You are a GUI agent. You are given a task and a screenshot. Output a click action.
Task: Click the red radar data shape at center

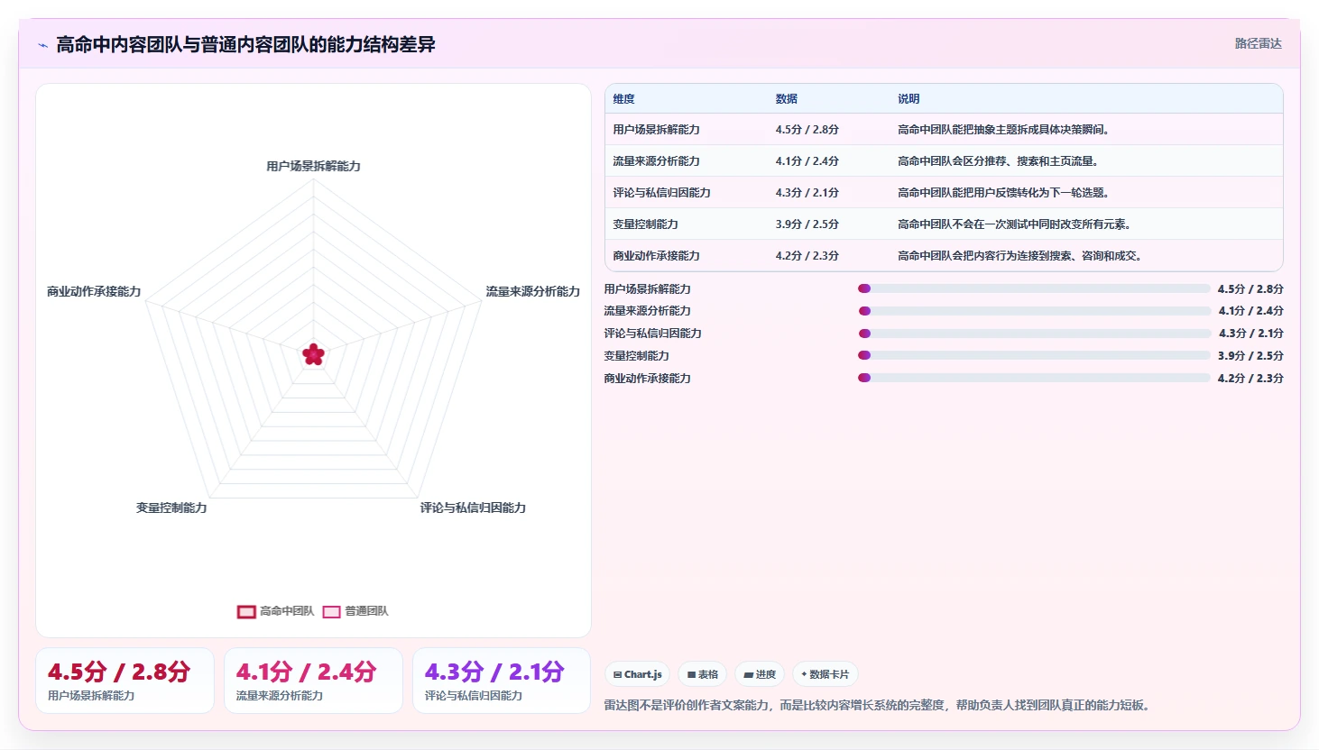point(313,354)
